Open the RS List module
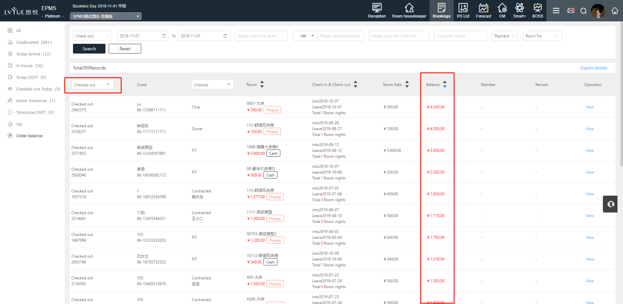 463,11
